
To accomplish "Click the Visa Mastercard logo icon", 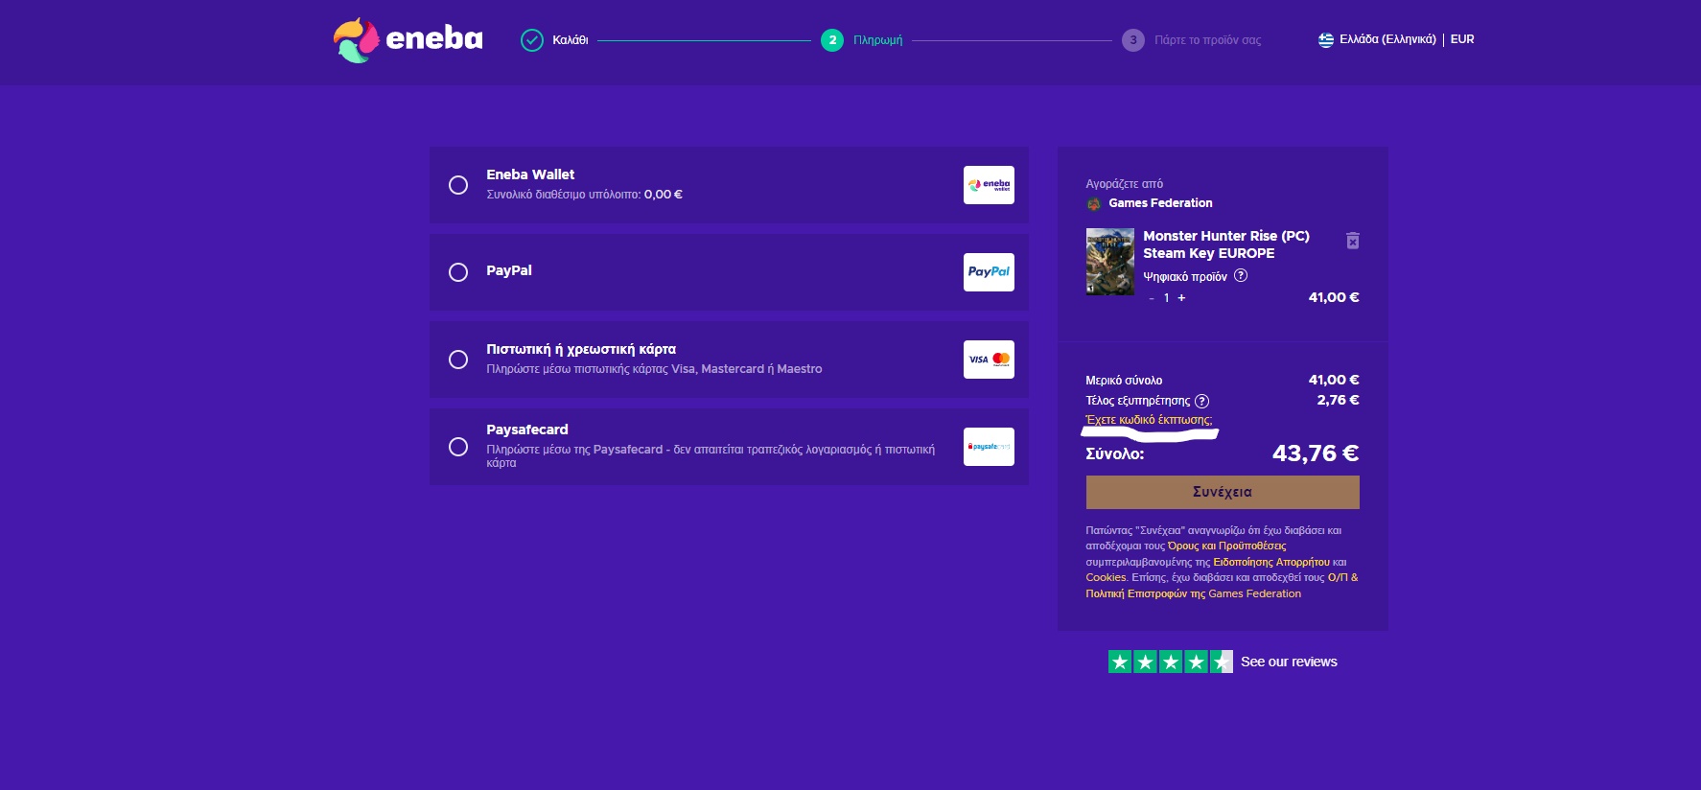I will (989, 360).
